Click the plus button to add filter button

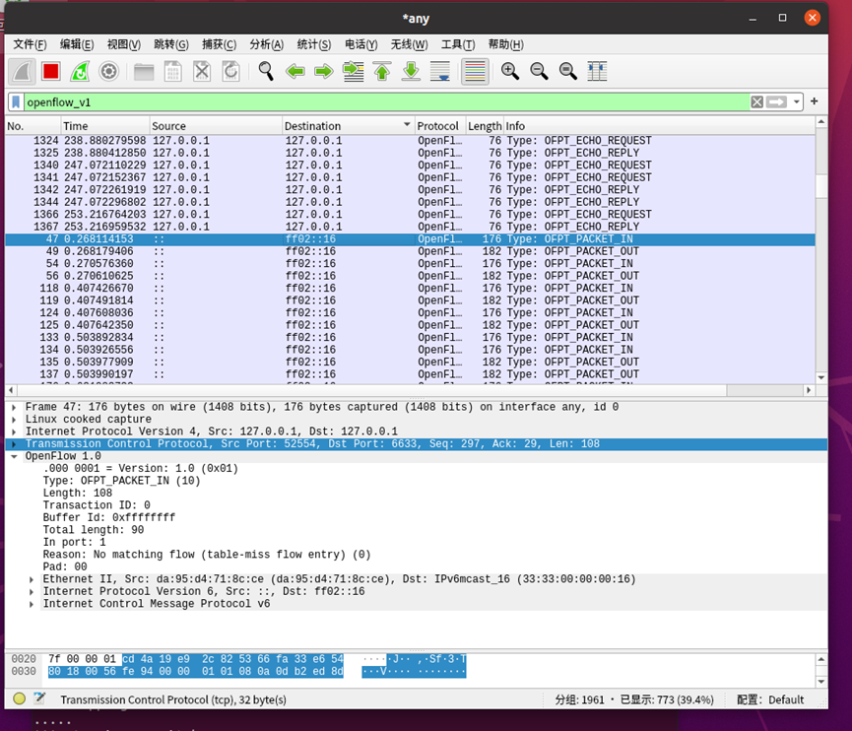pos(814,101)
